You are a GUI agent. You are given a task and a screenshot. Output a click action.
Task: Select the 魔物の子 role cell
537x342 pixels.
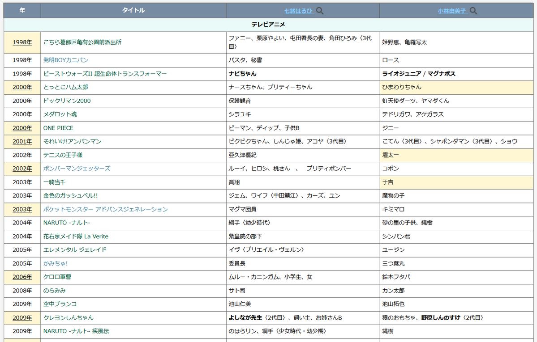[x=456, y=196]
